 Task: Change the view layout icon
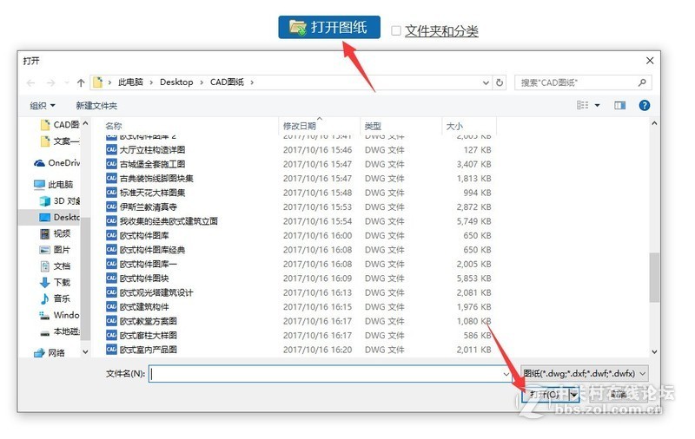(x=582, y=105)
